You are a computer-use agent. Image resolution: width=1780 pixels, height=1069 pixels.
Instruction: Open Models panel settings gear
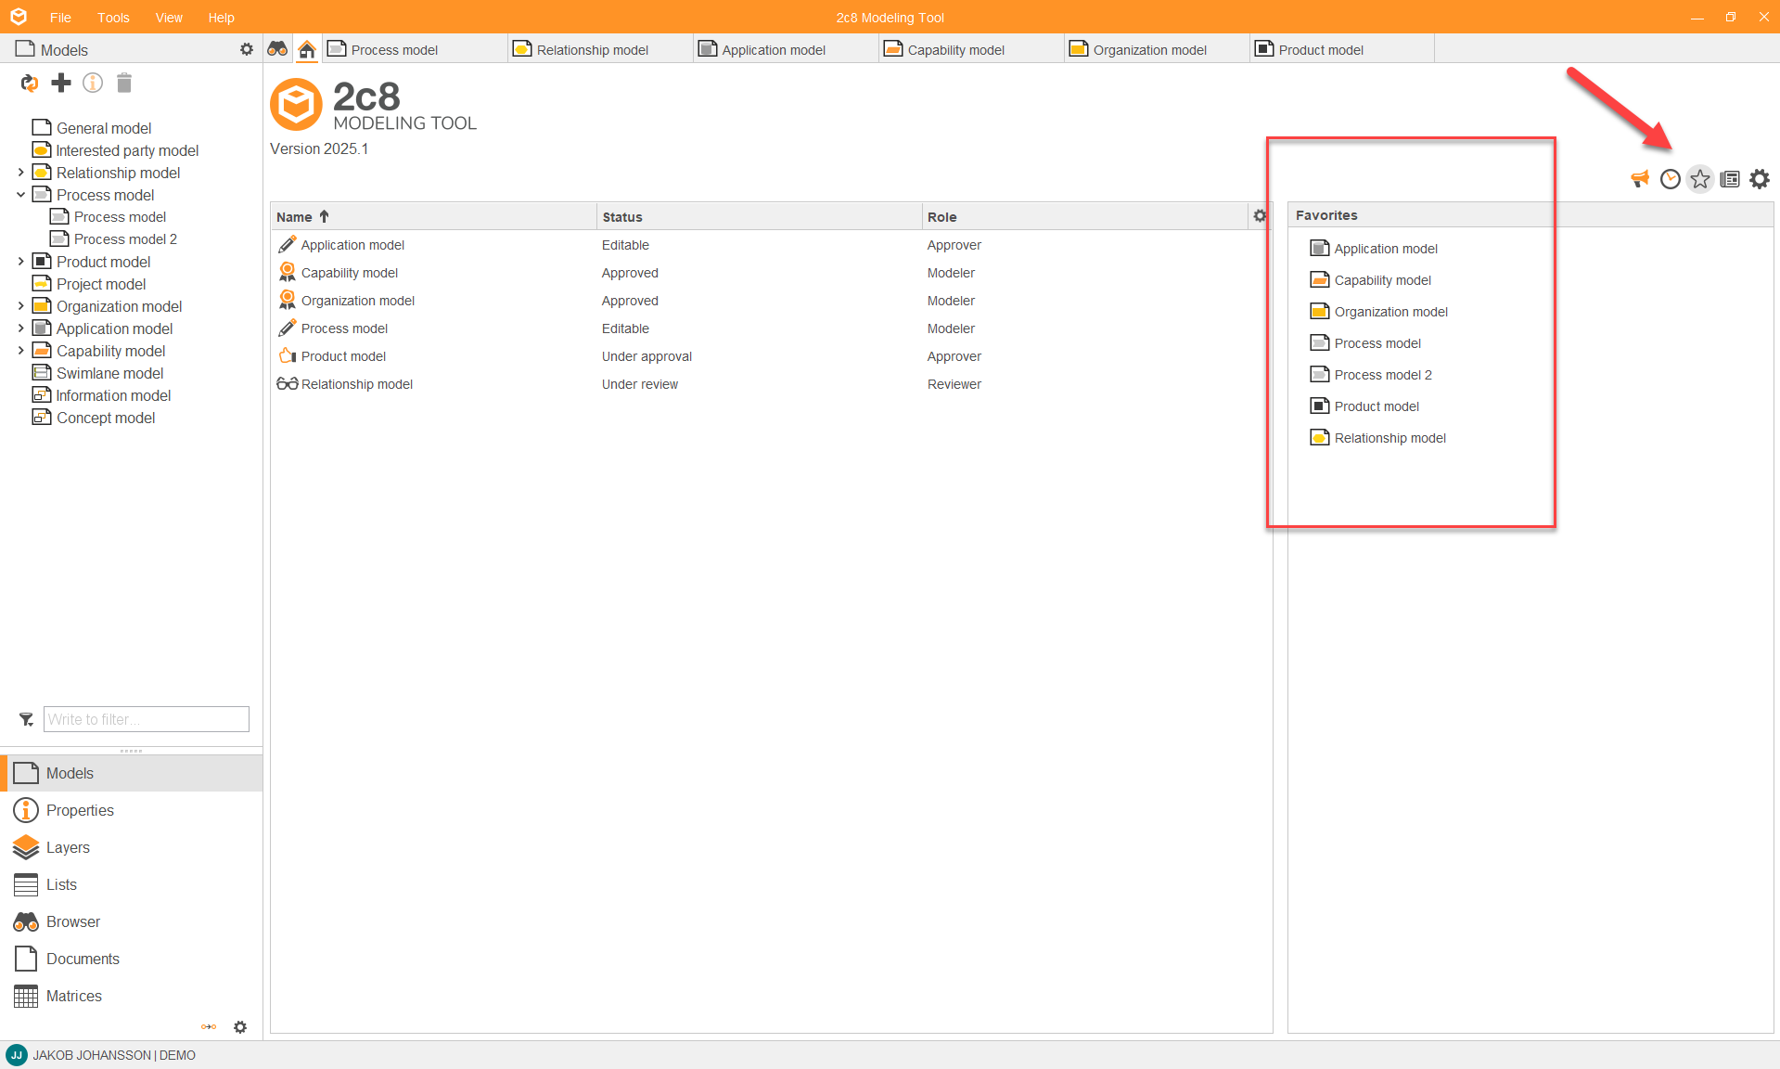(x=247, y=49)
